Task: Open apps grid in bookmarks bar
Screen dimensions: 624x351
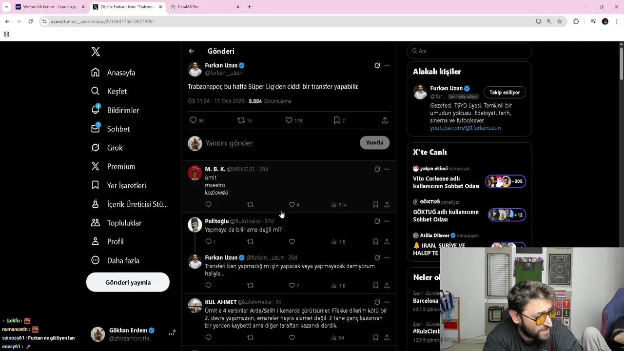Action: (6, 34)
